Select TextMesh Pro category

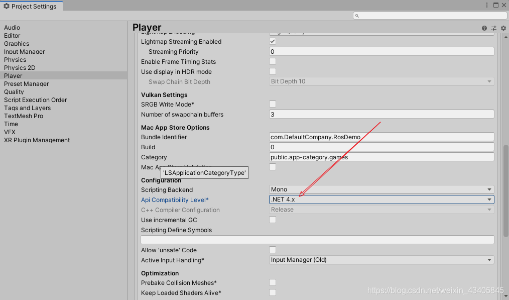[24, 116]
